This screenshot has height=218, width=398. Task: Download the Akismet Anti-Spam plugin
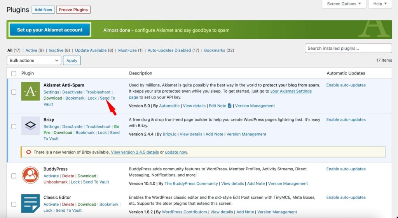click(x=53, y=98)
